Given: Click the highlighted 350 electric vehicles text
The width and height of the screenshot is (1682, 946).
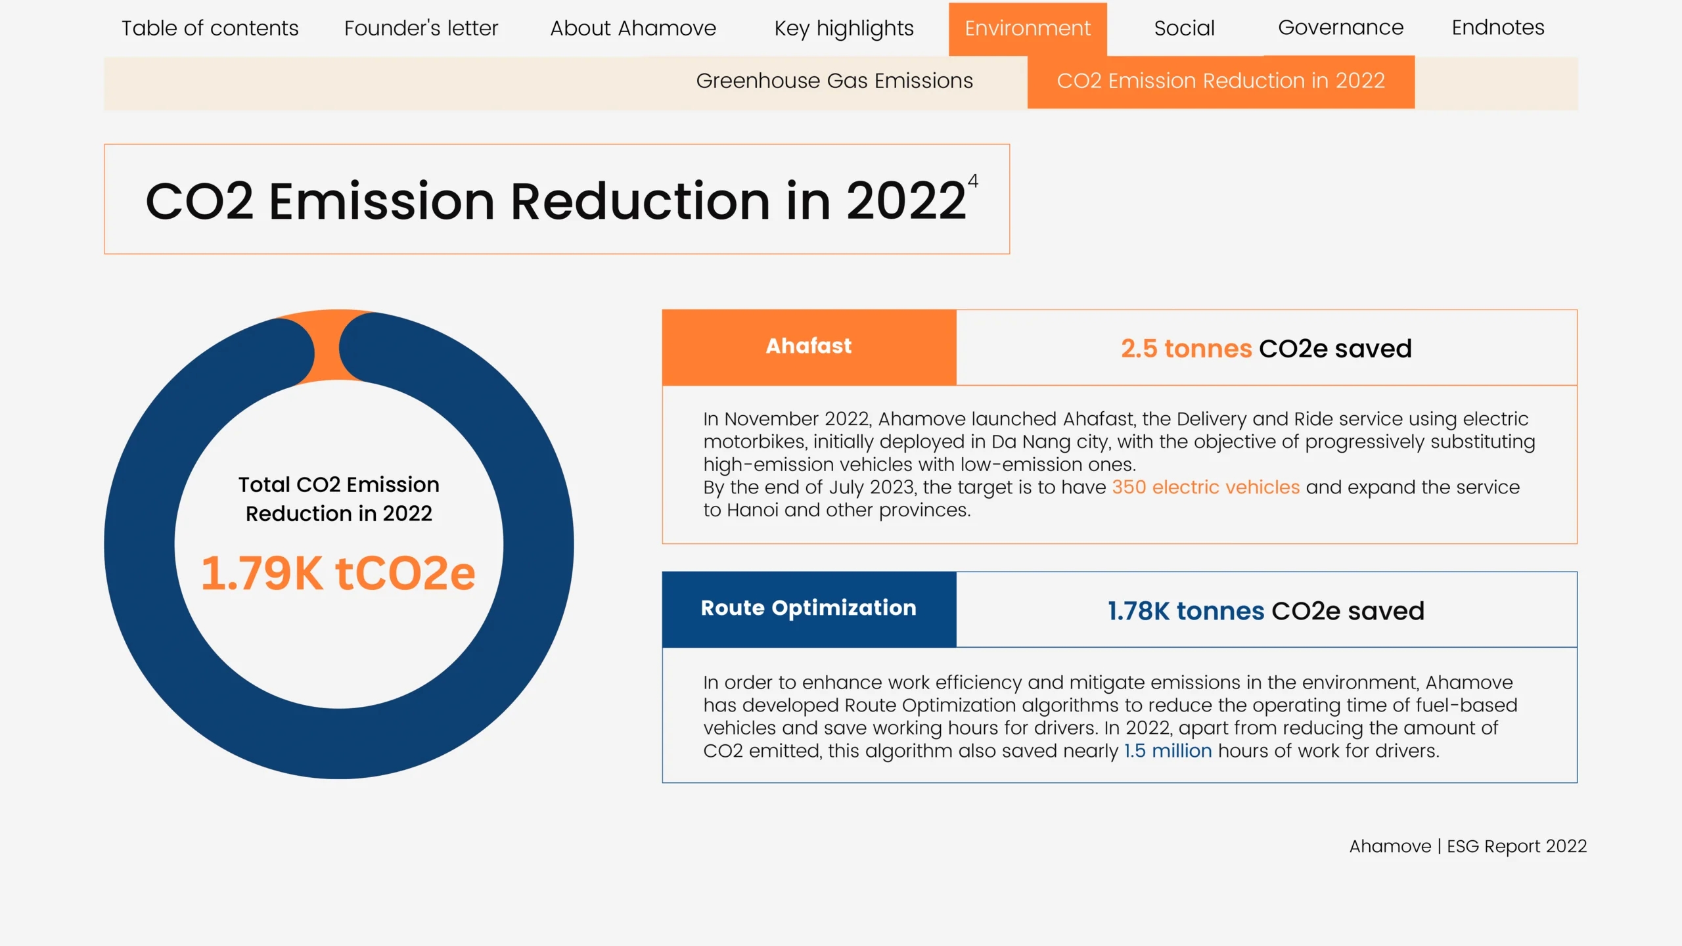Looking at the screenshot, I should click(x=1205, y=487).
